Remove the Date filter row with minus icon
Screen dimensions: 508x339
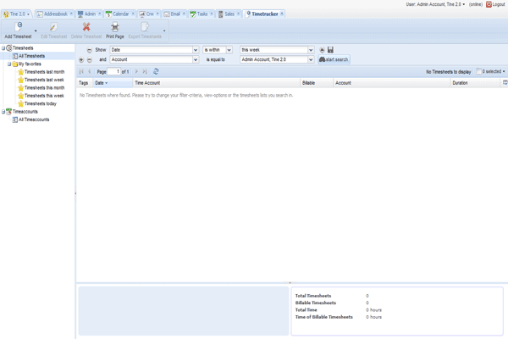[x=89, y=50]
